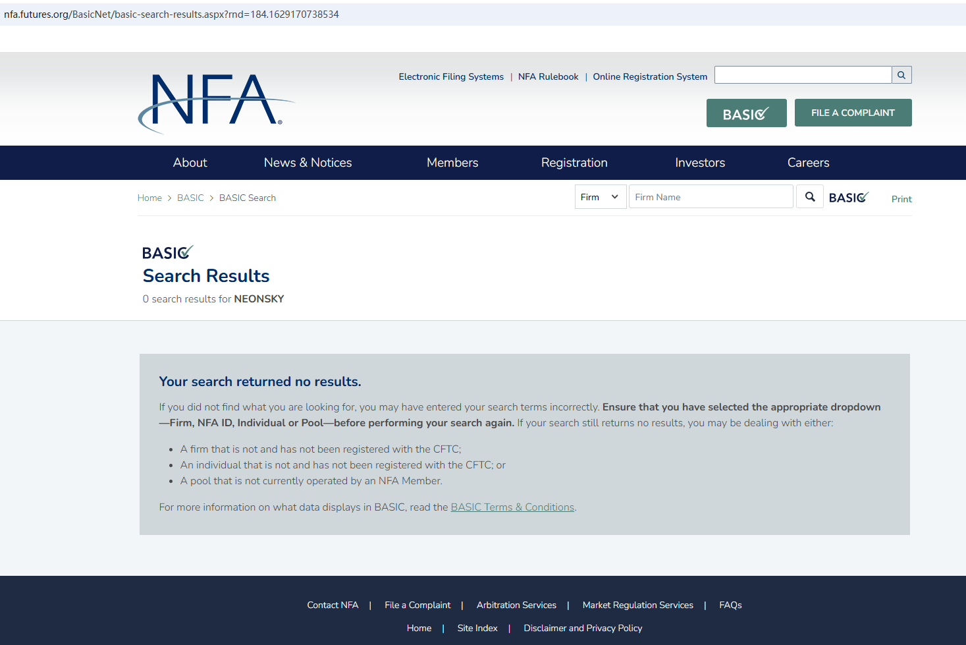Click the NFA logo

[x=217, y=103]
